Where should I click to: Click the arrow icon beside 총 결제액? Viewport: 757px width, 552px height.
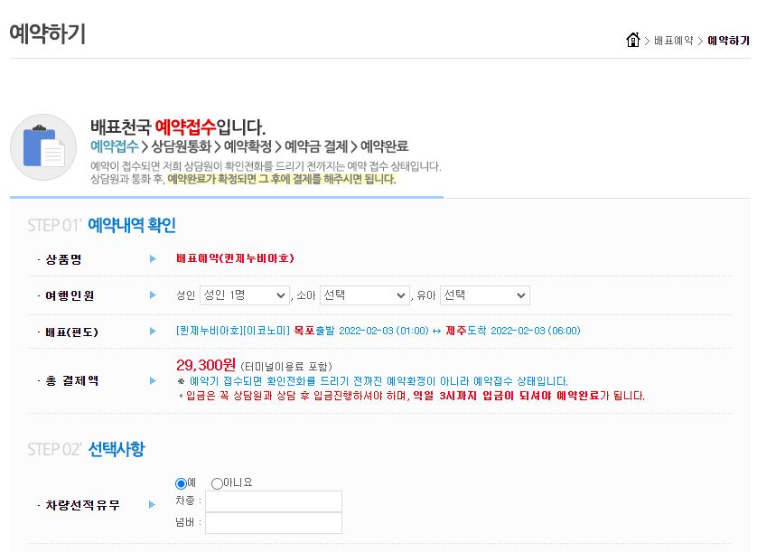pyautogui.click(x=153, y=380)
